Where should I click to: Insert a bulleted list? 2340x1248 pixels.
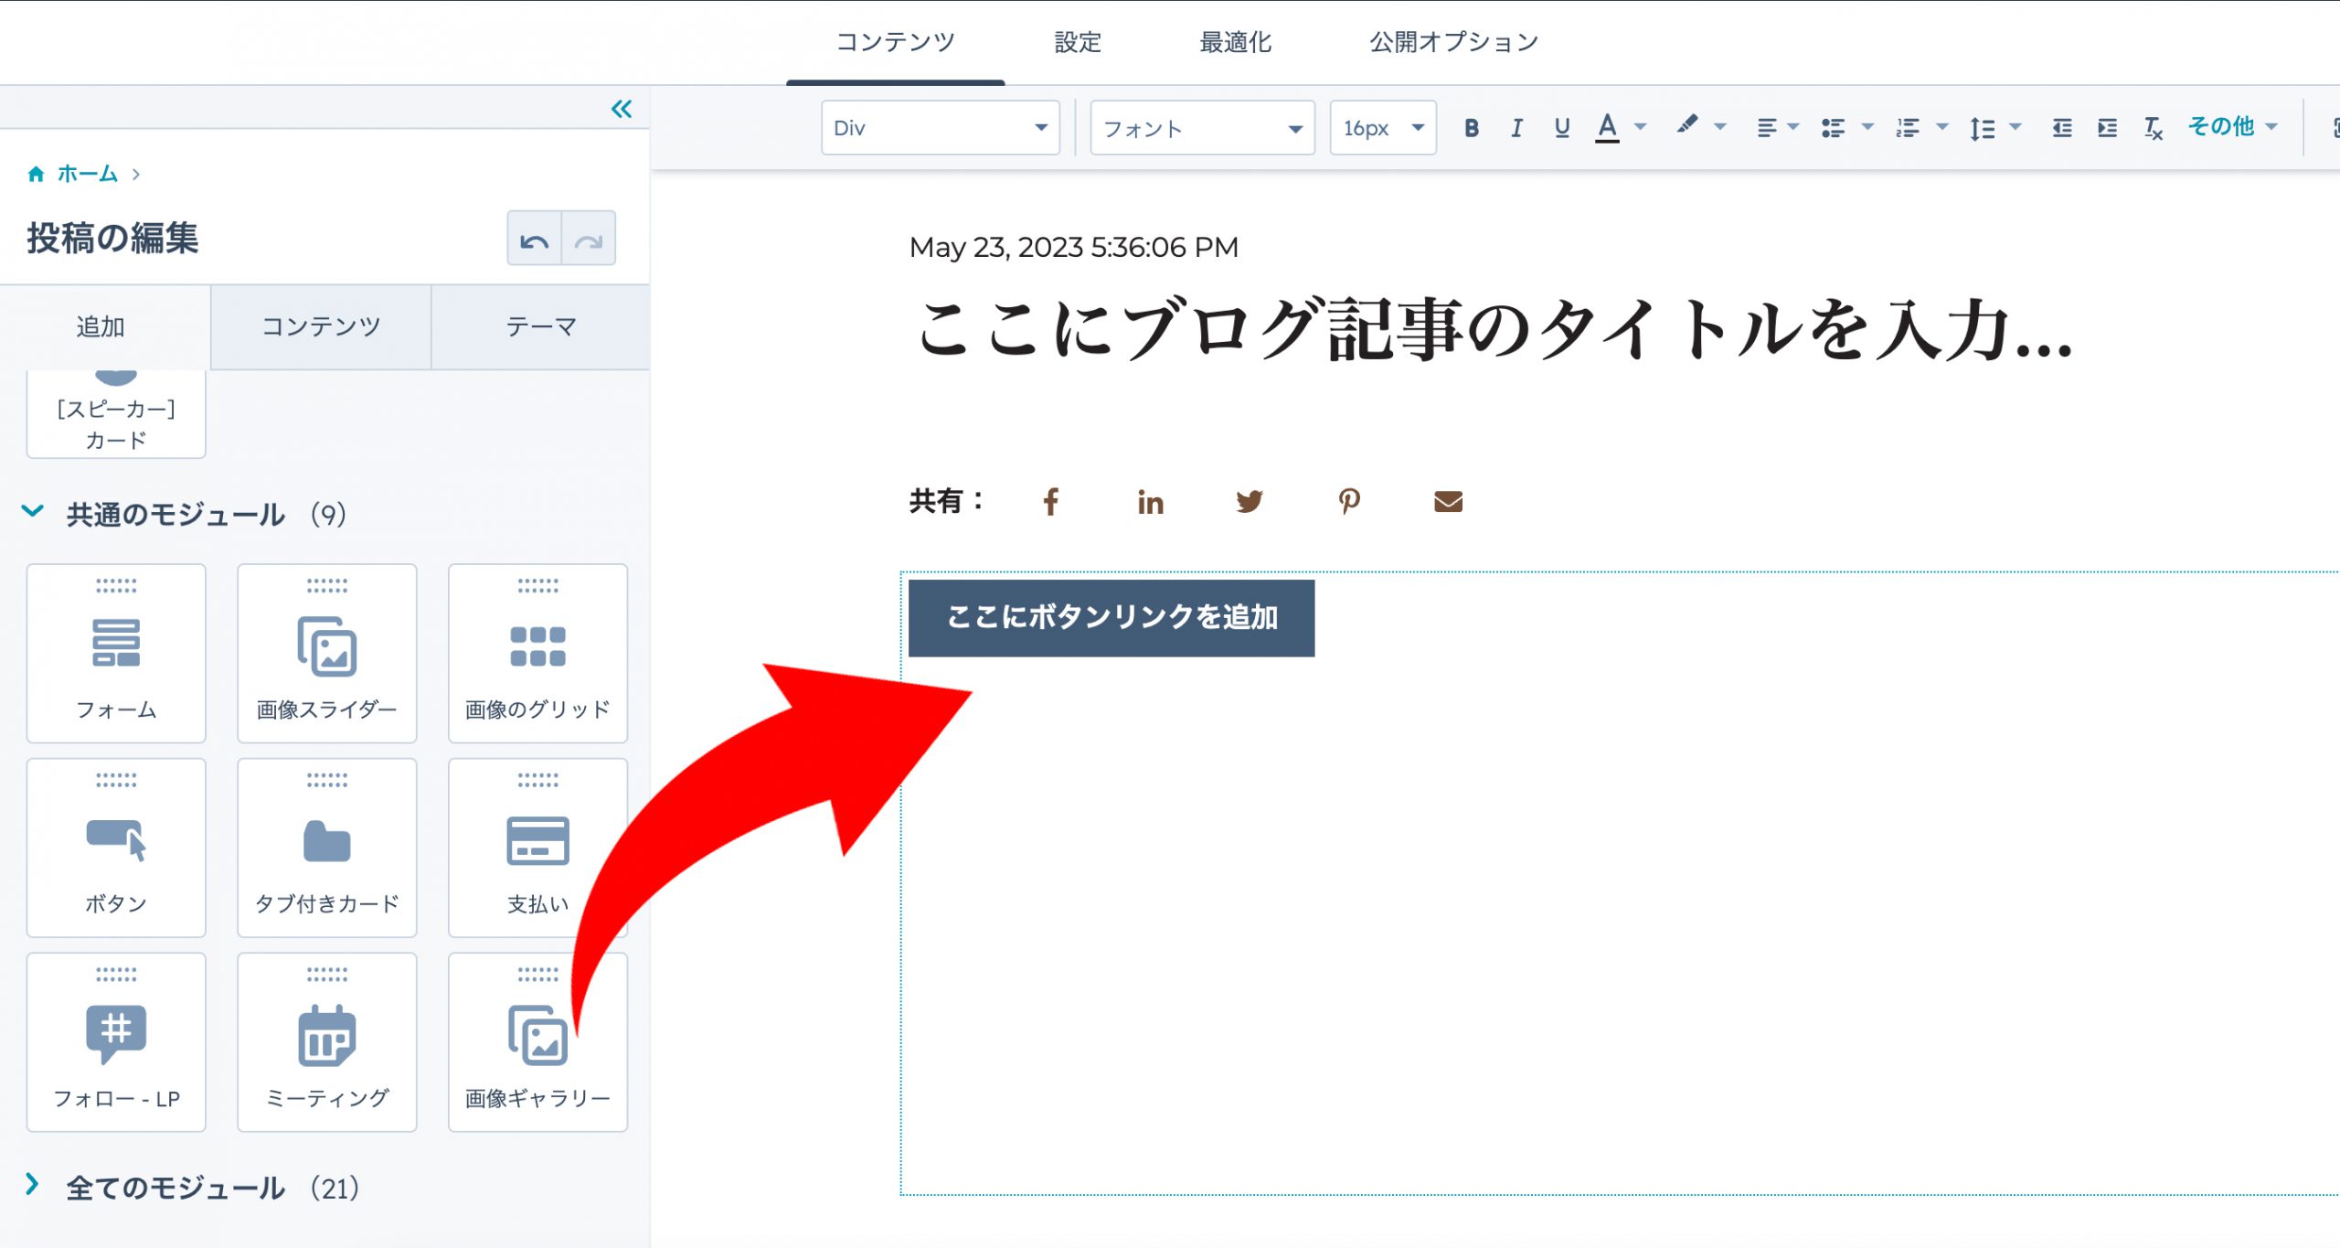[x=1833, y=128]
